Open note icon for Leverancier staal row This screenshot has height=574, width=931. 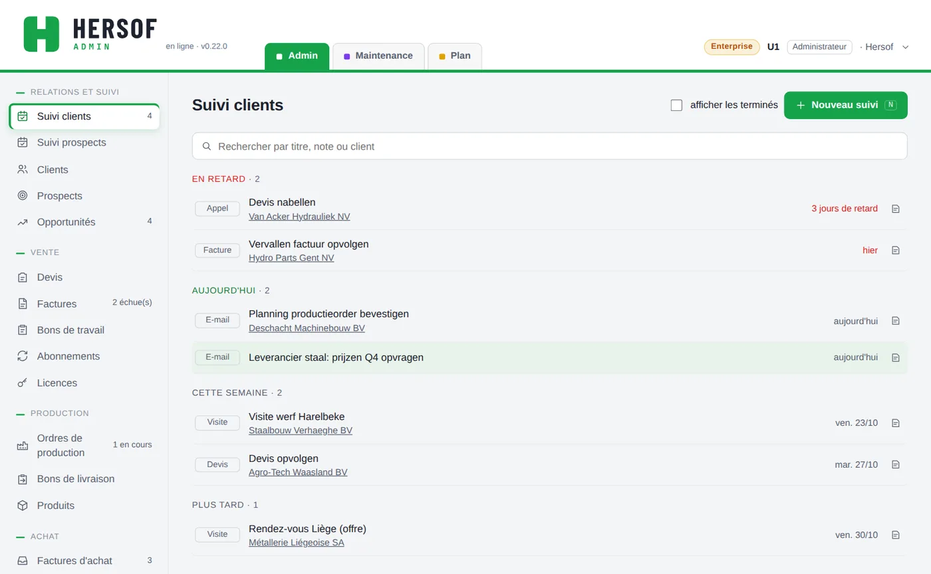[x=896, y=357]
